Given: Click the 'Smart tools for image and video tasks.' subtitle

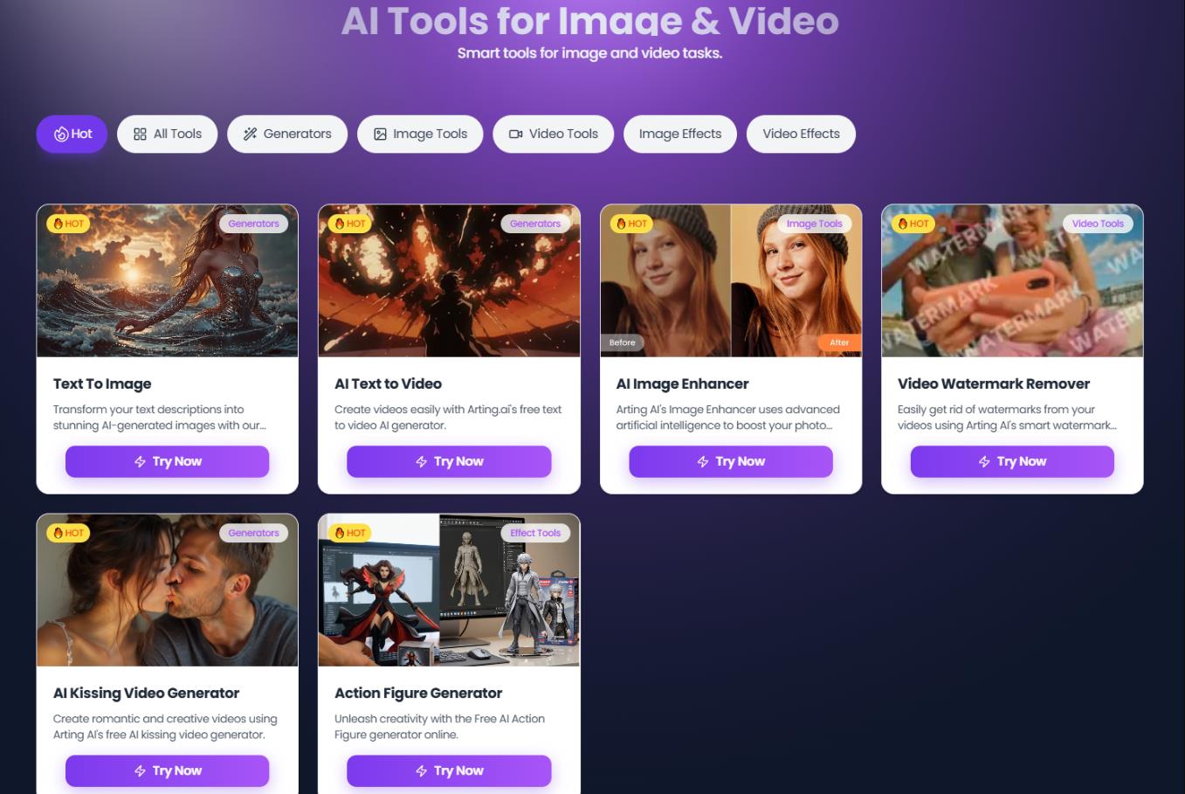Looking at the screenshot, I should pos(589,53).
